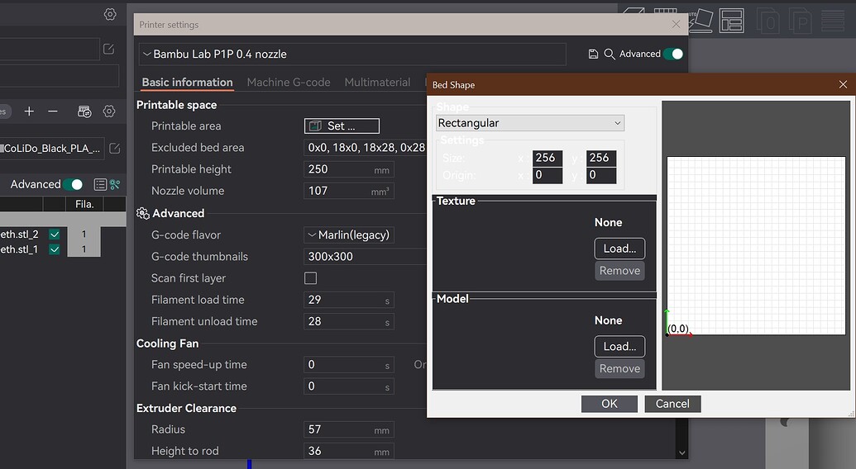856x469 pixels.
Task: Click the G-code thumbnails field 300x300
Action: 365,257
